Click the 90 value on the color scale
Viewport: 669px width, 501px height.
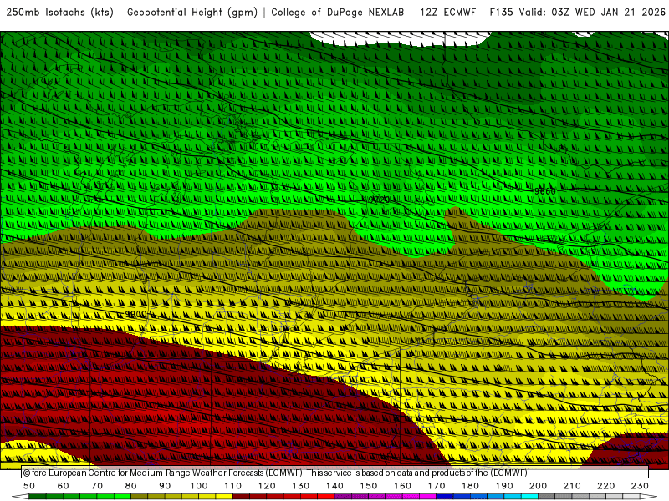(x=165, y=486)
